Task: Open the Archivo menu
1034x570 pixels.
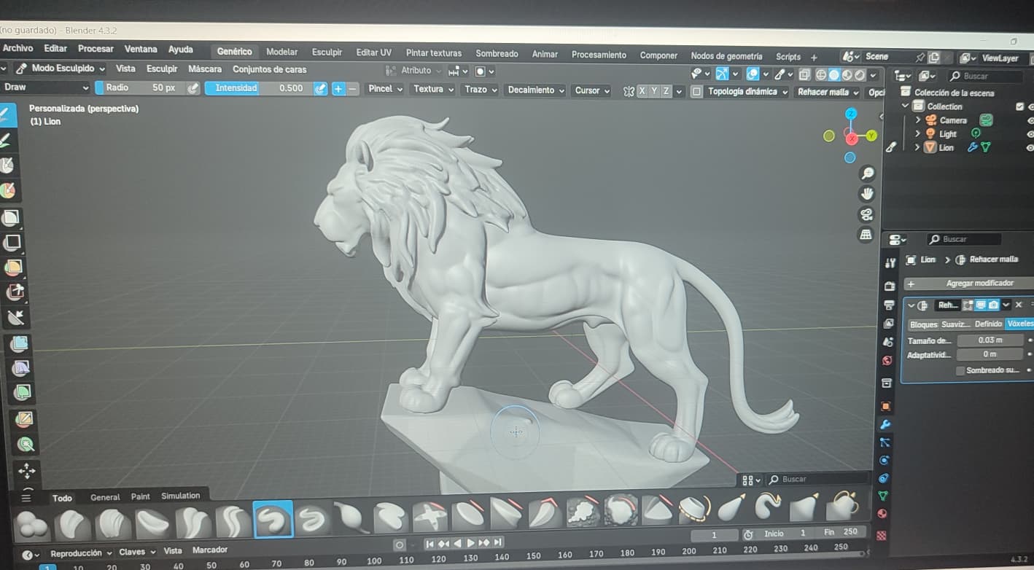Action: (18, 48)
